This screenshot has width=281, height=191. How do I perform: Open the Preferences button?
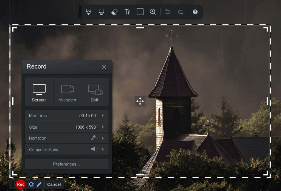[x=67, y=164]
